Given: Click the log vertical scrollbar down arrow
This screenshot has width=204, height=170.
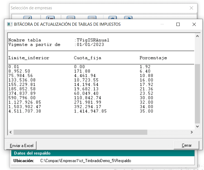Looking at the screenshot, I should point(197,127).
